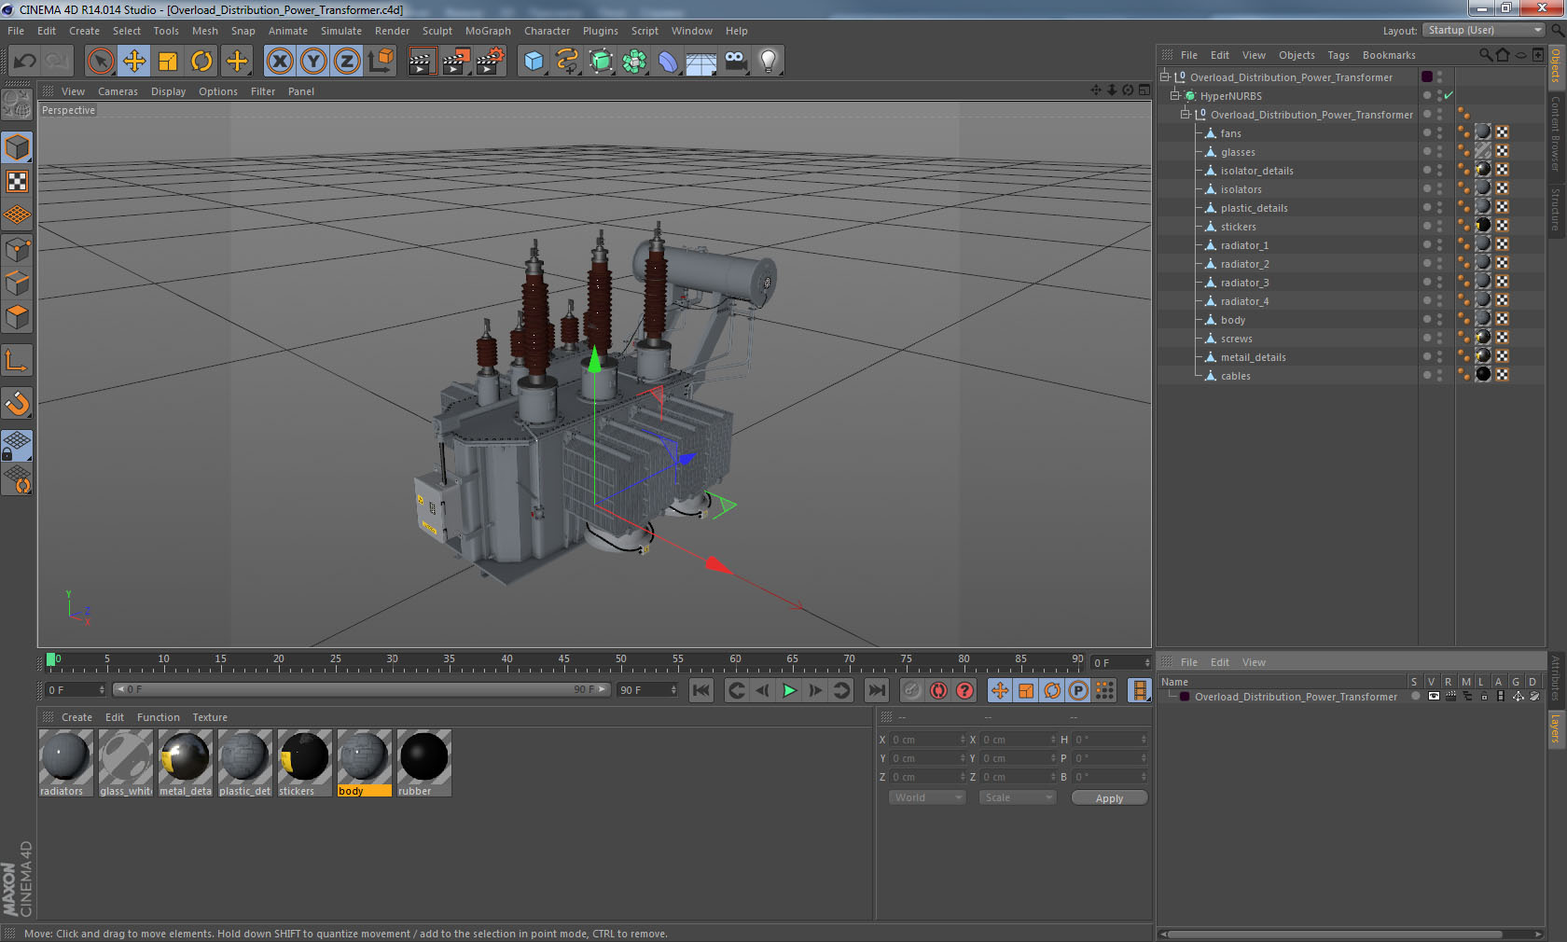Click the X position input field

(928, 740)
